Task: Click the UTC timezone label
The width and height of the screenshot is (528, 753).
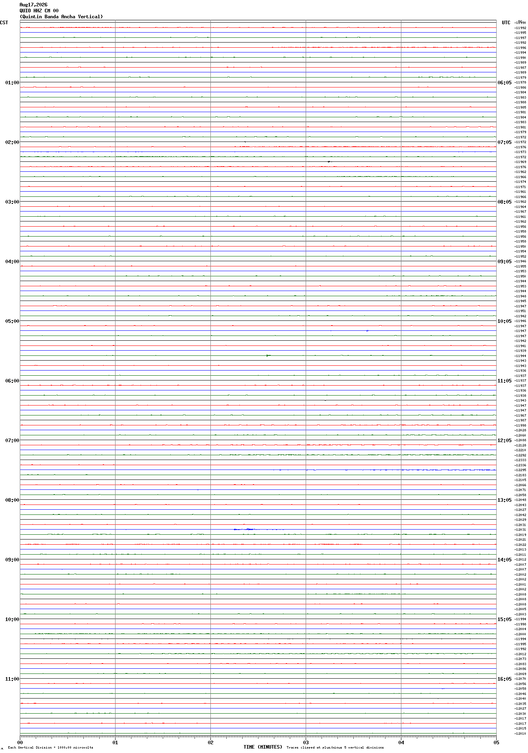Action: 506,23
